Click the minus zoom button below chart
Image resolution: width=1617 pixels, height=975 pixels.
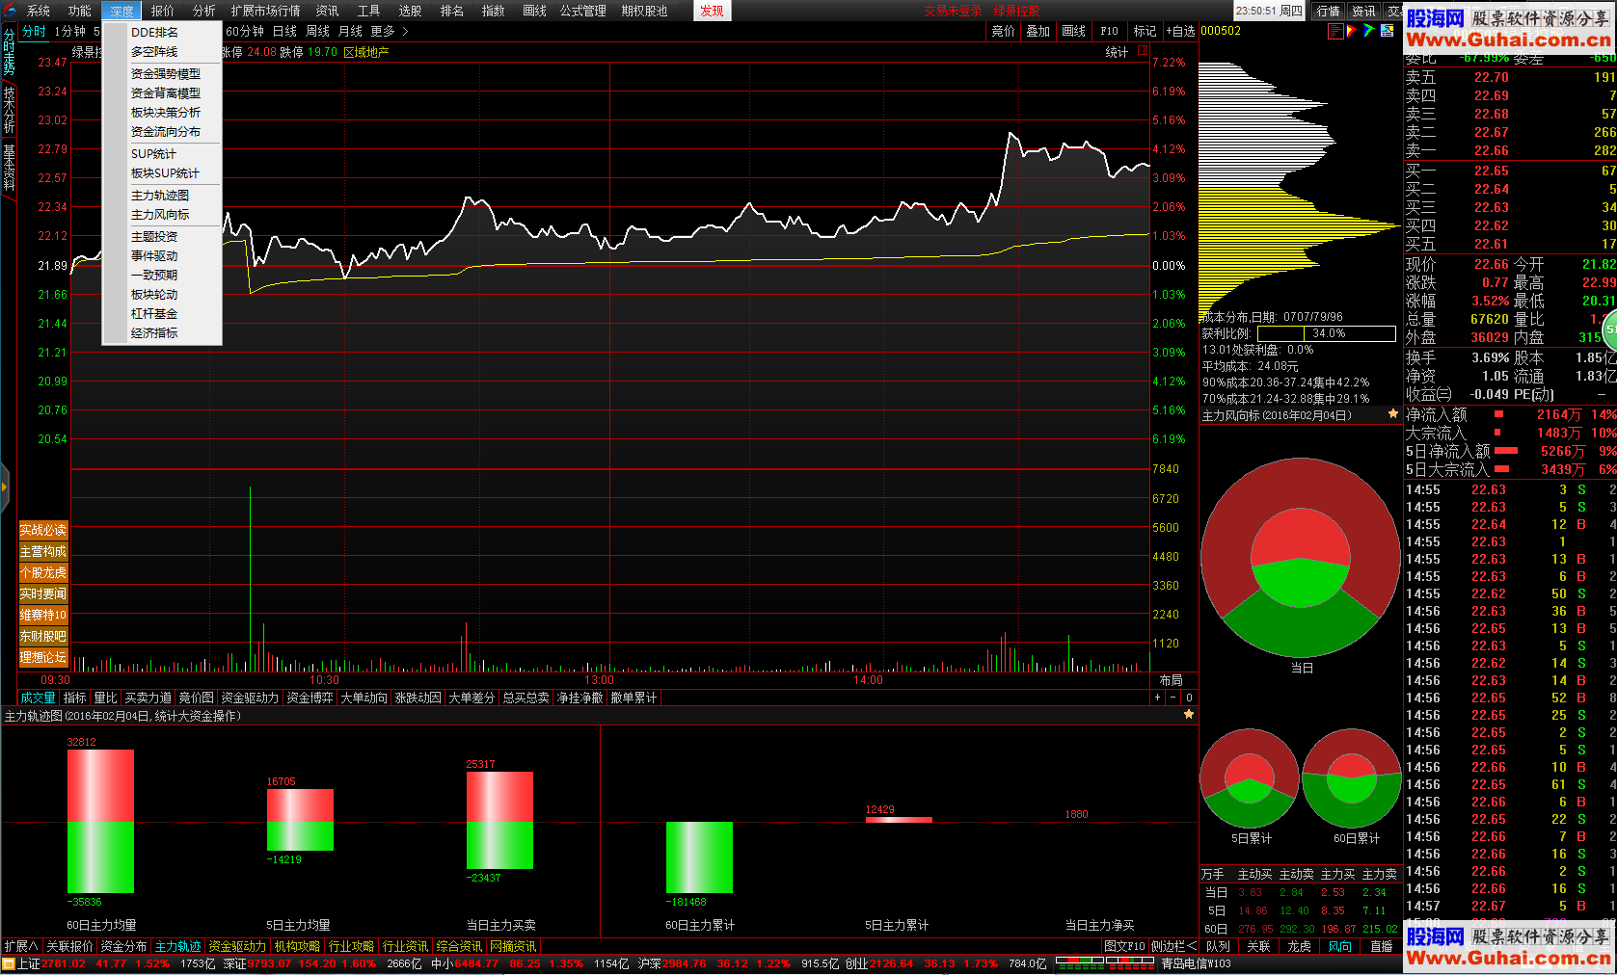tap(1172, 698)
